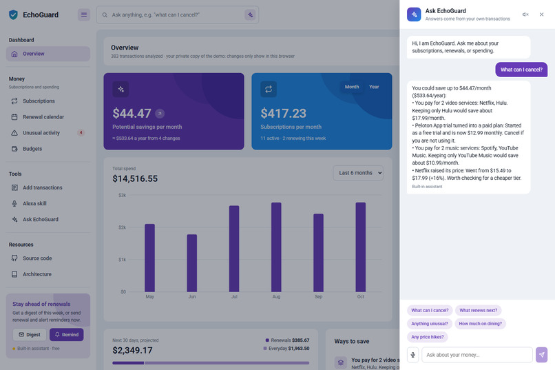The image size is (555, 370).
Task: Click the list icon beside Add transactions
Action: tap(14, 187)
